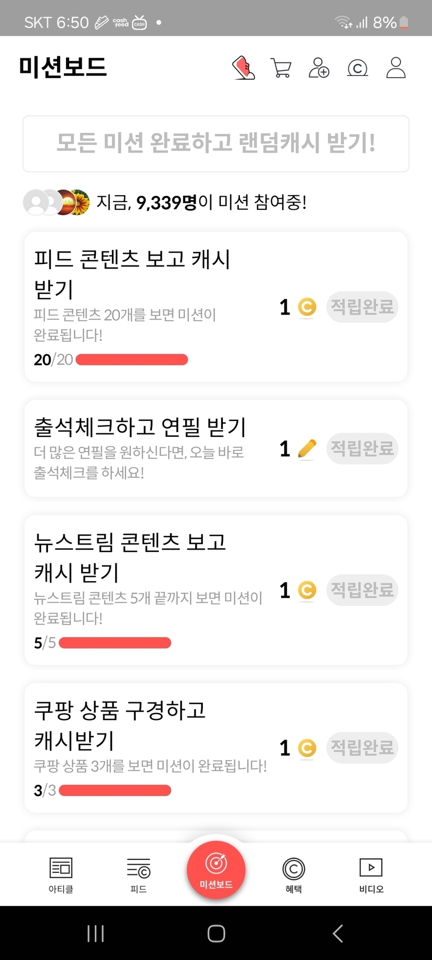This screenshot has height=960, width=432.
Task: Open cash coin balance icon in header
Action: point(358,68)
